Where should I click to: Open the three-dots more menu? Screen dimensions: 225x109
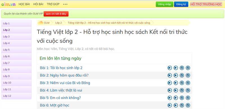(x=65, y=4)
